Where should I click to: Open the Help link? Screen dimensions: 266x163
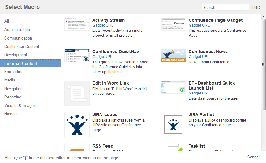coord(256,7)
